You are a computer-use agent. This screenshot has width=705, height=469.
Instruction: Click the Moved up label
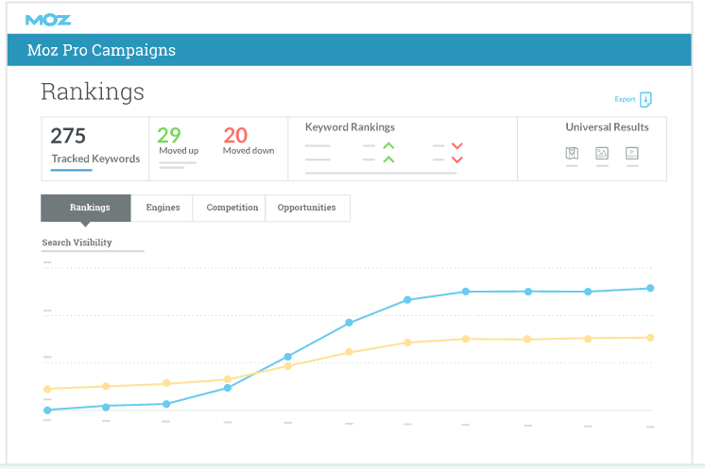click(x=179, y=151)
